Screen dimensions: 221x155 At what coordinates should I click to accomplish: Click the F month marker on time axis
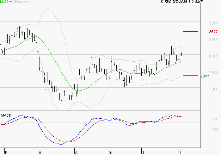[x=6, y=153]
